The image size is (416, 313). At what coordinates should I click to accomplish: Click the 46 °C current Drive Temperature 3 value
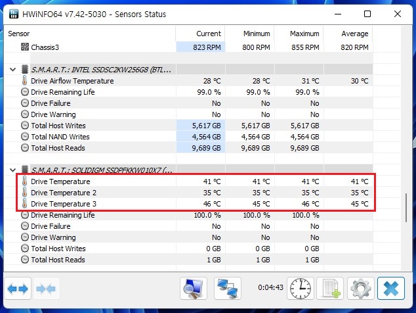[212, 204]
